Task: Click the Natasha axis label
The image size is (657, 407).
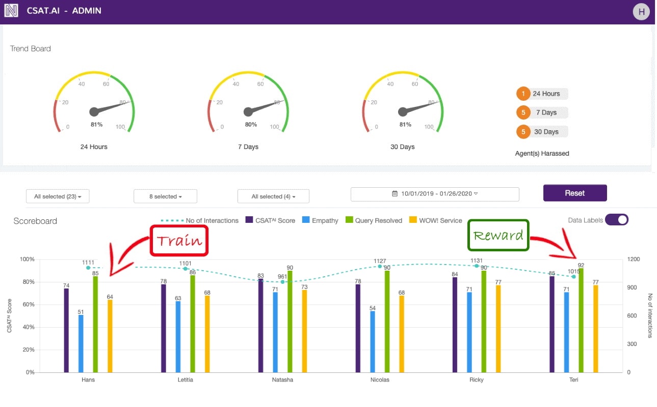Action: click(282, 380)
